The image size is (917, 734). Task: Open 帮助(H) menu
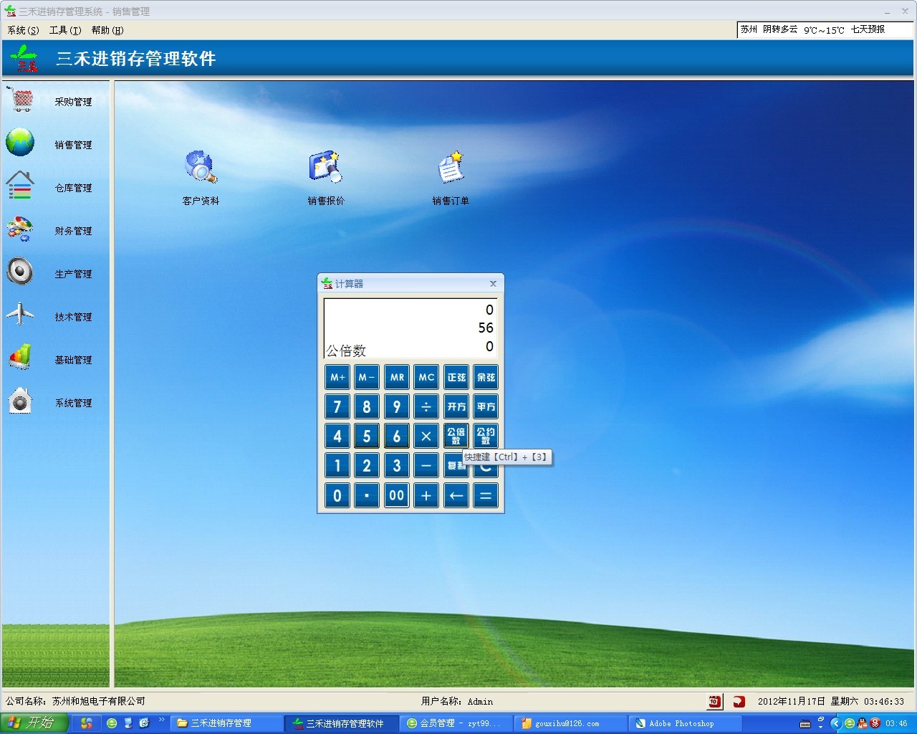107,30
